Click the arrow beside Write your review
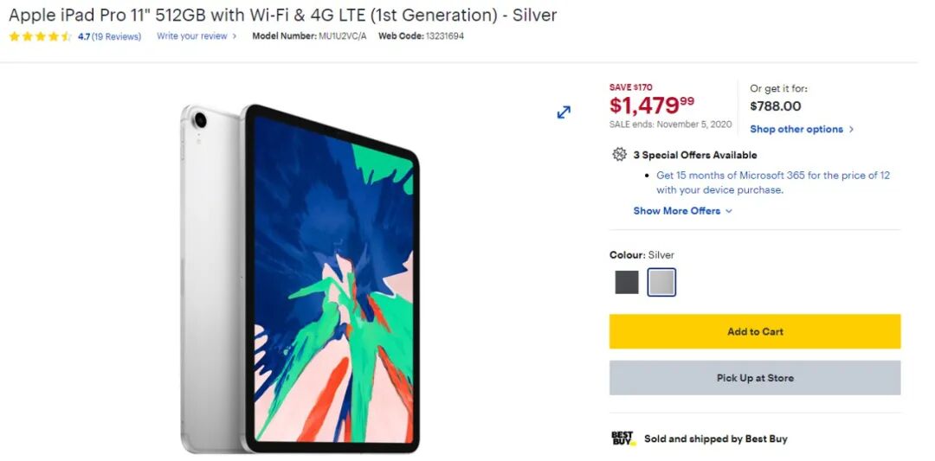 click(235, 36)
